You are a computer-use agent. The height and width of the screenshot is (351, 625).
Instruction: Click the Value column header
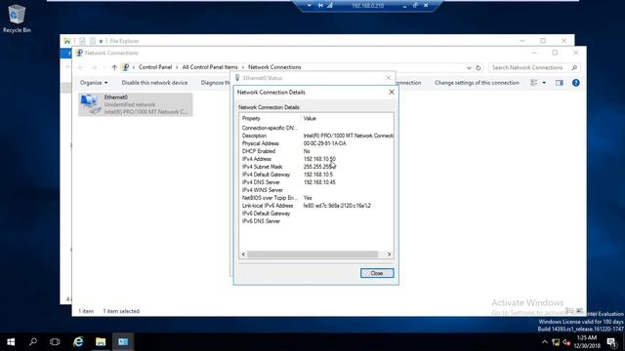pos(310,119)
